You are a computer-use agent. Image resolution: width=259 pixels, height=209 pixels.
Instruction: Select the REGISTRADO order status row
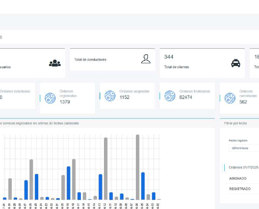click(x=240, y=189)
